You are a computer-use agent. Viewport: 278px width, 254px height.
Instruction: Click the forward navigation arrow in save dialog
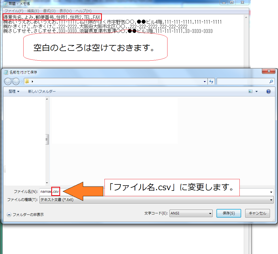pos(16,81)
